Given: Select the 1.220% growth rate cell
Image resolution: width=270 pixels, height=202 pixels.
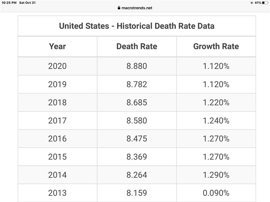Looking at the screenshot, I should tap(216, 102).
